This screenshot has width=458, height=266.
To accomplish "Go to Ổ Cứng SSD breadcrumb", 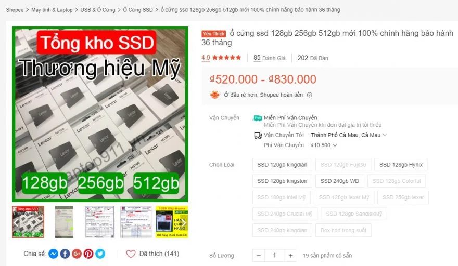I will 138,10.
